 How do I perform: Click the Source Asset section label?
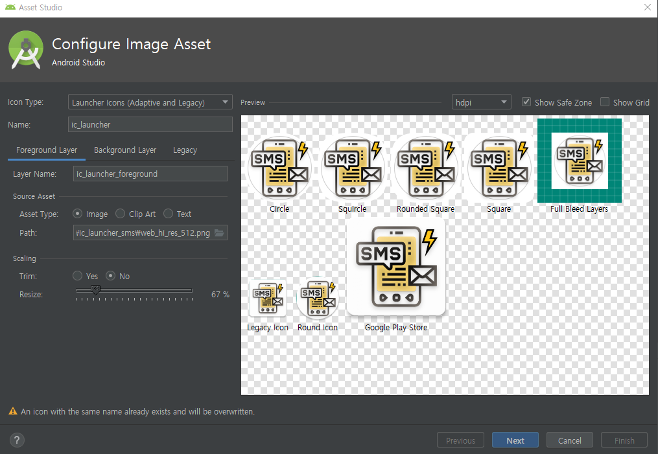(x=34, y=196)
